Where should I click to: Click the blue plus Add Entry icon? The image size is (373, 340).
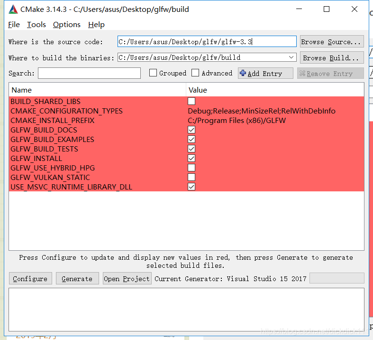(x=243, y=73)
